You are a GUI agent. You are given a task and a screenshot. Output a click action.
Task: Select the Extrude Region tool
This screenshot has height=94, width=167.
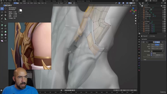(2, 26)
